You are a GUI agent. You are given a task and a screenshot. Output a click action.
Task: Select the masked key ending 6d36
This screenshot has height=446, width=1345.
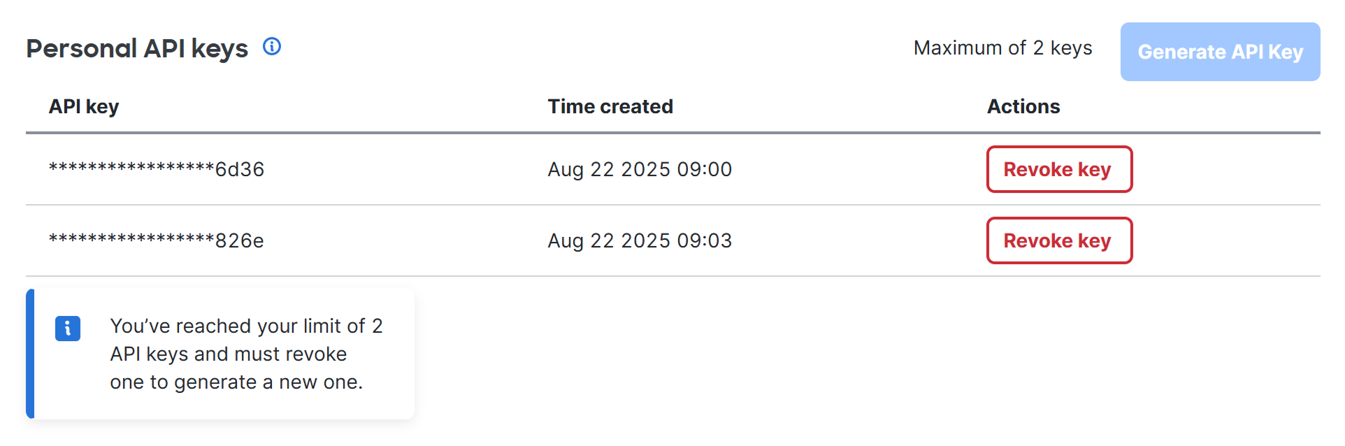156,169
